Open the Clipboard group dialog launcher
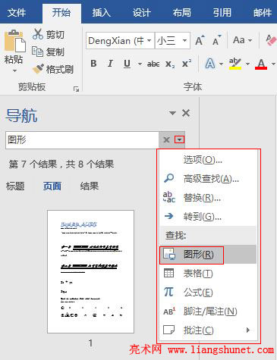 pos(76,89)
